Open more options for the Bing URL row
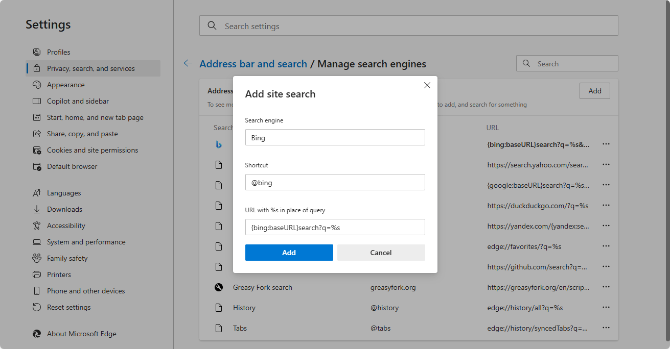Screen dimensions: 670x349 click(x=606, y=144)
